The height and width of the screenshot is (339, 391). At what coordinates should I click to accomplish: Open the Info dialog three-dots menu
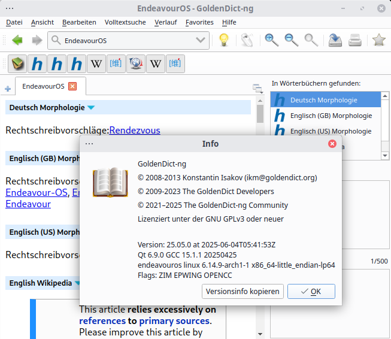click(89, 144)
